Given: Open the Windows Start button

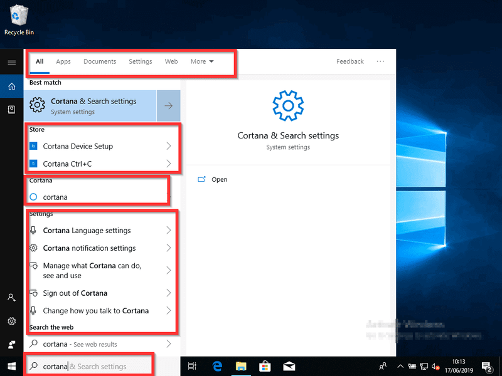Looking at the screenshot, I should 11,367.
